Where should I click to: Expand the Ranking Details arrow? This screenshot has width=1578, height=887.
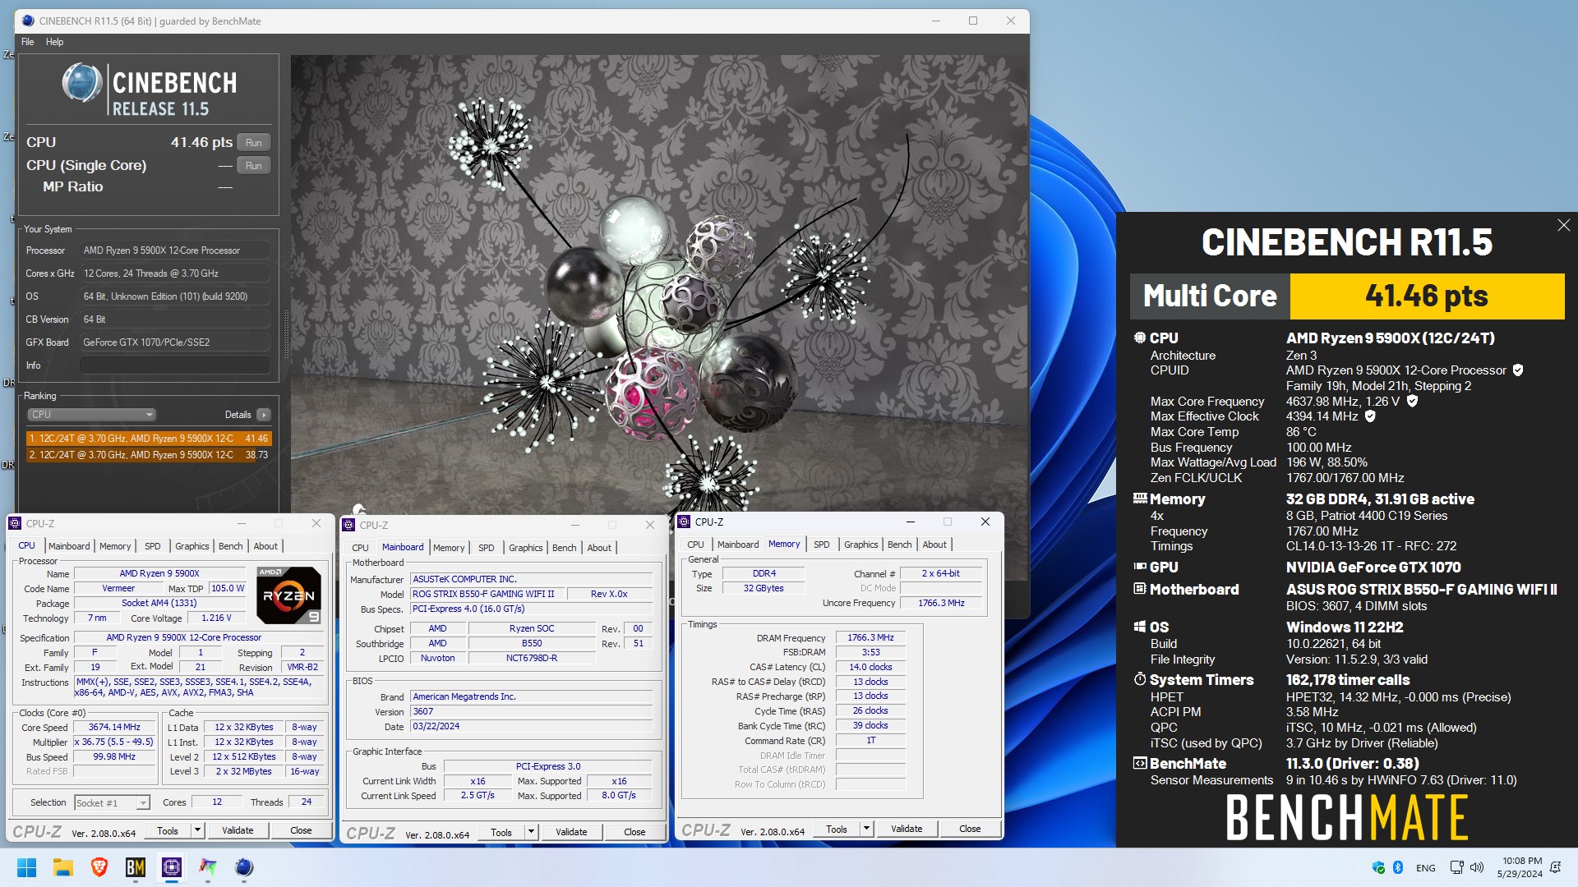[264, 415]
